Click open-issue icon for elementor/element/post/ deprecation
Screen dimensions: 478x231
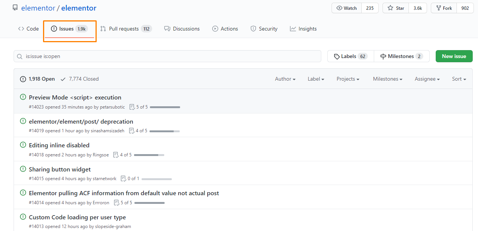point(23,121)
